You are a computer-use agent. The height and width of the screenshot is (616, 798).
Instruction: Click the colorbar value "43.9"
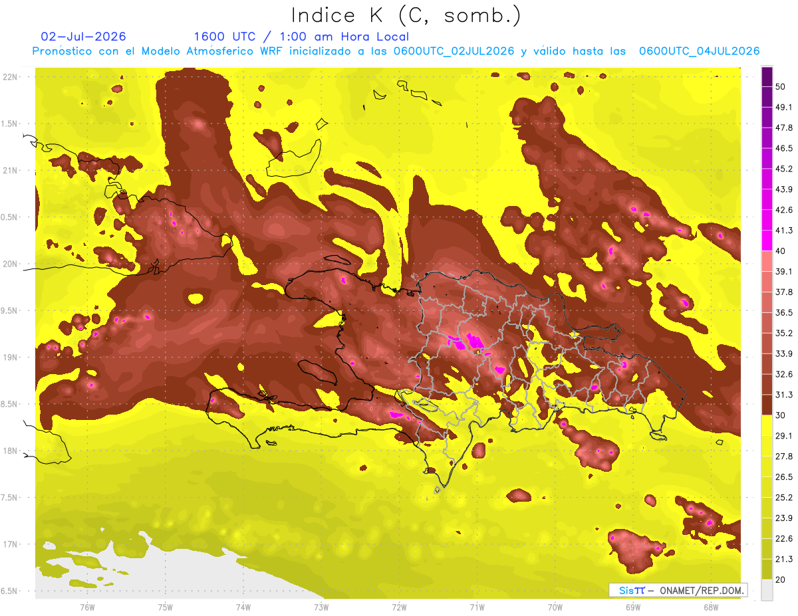point(783,189)
